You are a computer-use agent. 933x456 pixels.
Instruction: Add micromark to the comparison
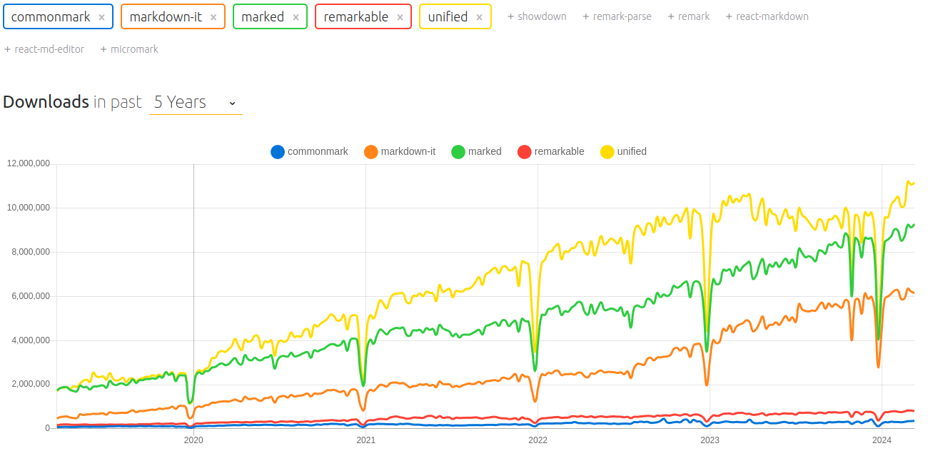tap(129, 49)
